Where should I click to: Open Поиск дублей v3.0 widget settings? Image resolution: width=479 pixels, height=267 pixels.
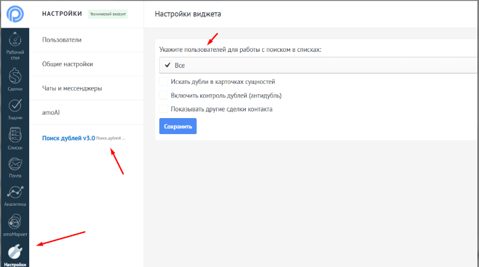[x=69, y=138]
